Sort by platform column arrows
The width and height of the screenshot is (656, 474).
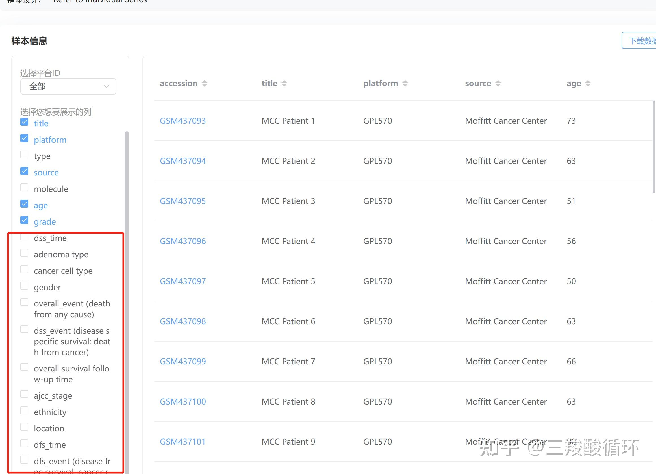point(405,84)
